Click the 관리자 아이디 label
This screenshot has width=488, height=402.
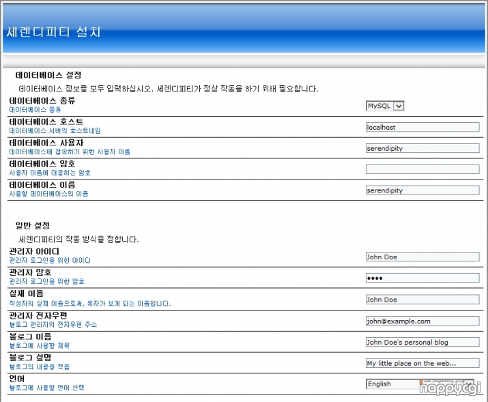click(34, 251)
